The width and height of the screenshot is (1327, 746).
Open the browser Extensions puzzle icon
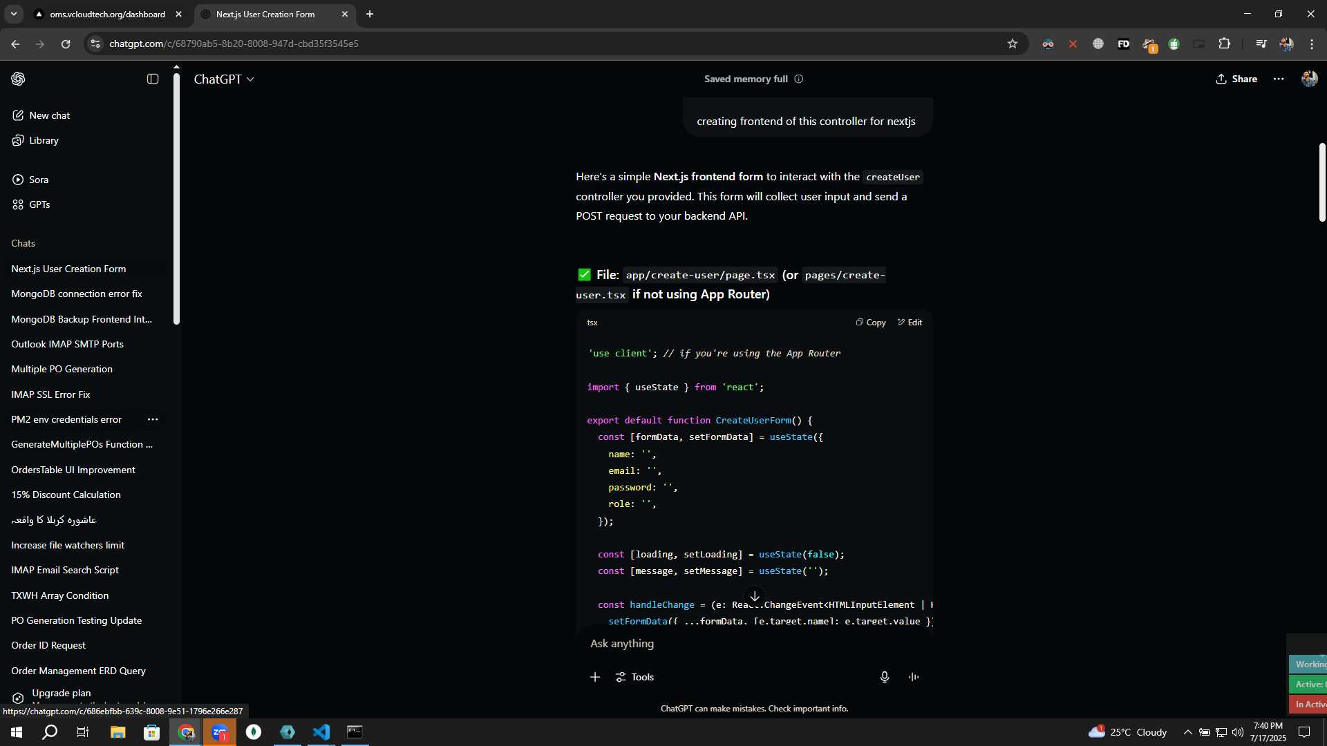(1224, 44)
